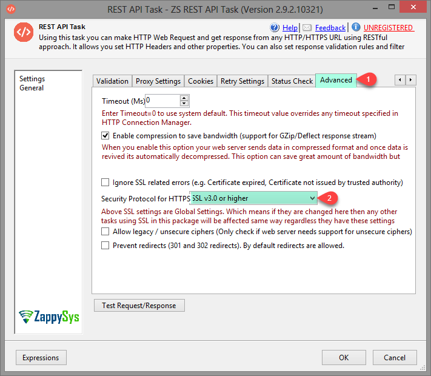
Task: Click the blue Help question mark icon
Action: tap(275, 27)
